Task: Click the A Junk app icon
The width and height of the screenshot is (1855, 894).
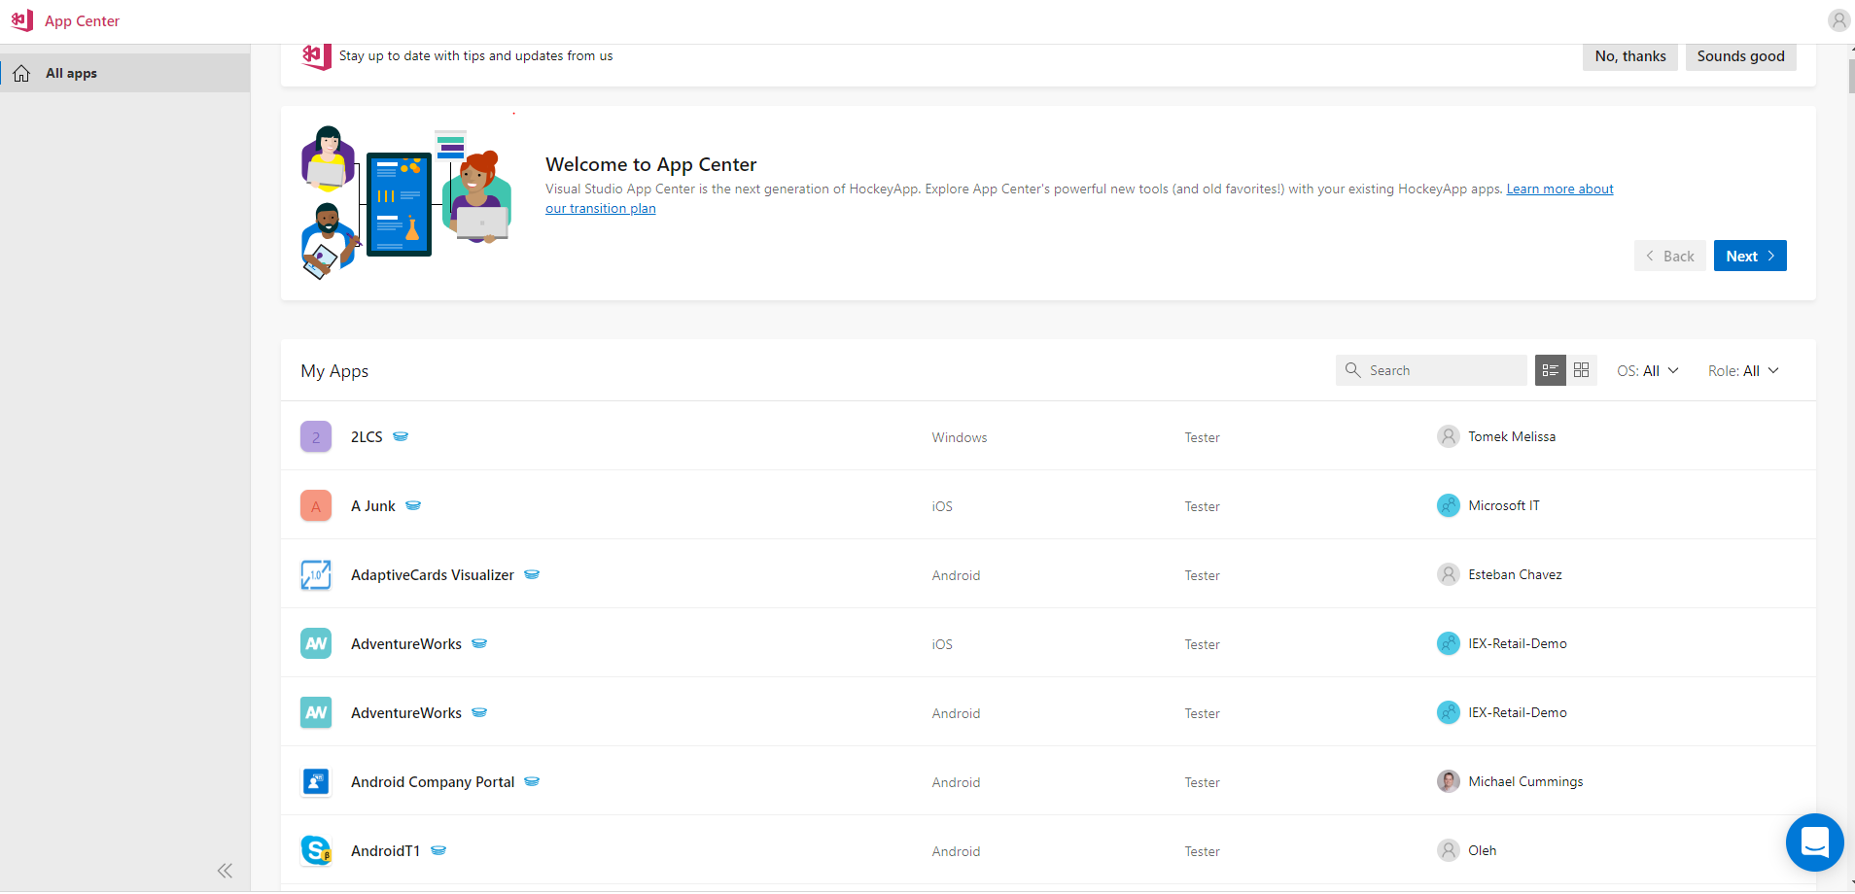Action: point(316,506)
